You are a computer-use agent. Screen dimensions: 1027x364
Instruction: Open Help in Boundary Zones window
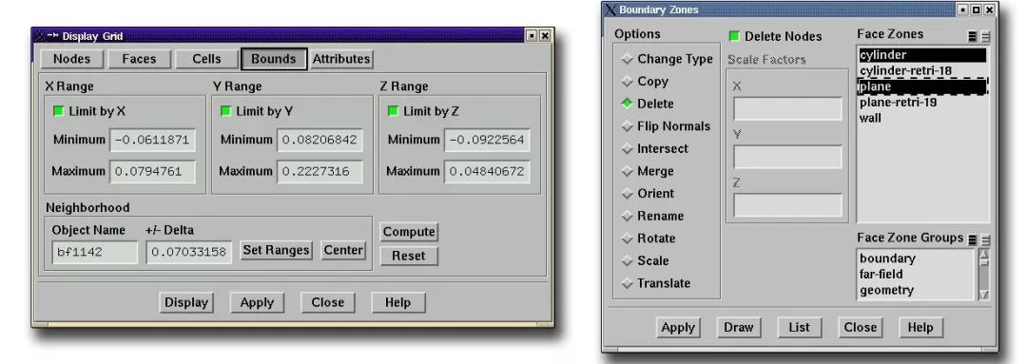click(x=920, y=327)
